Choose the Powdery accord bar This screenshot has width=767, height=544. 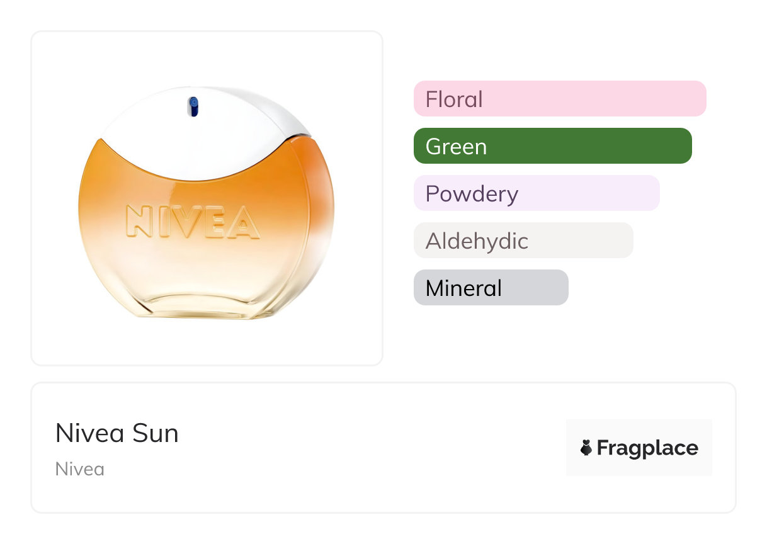click(x=537, y=193)
